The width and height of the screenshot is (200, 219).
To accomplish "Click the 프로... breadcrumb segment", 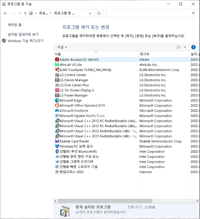I will (x=43, y=13).
